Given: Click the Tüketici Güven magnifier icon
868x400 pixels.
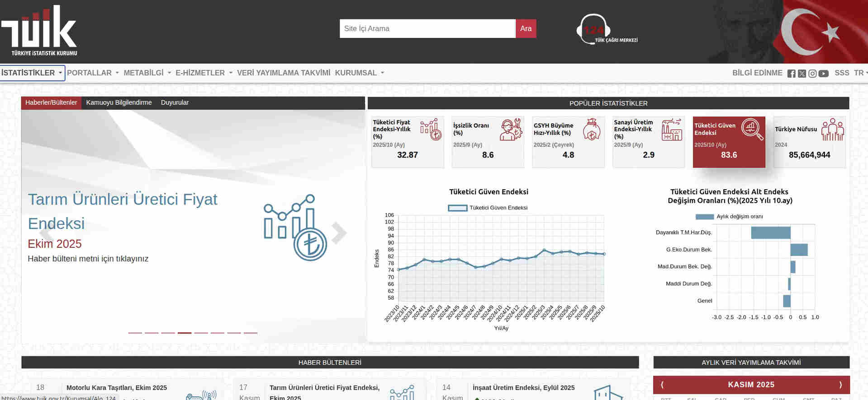Looking at the screenshot, I should tap(752, 130).
